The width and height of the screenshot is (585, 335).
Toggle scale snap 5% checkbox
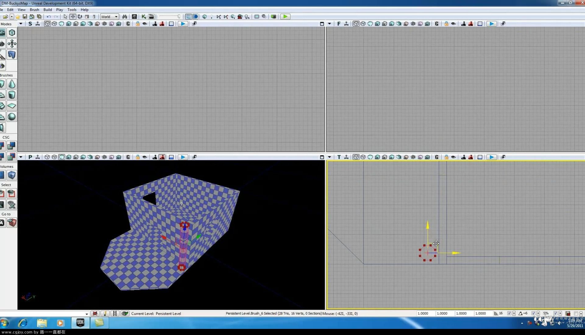[555, 313]
